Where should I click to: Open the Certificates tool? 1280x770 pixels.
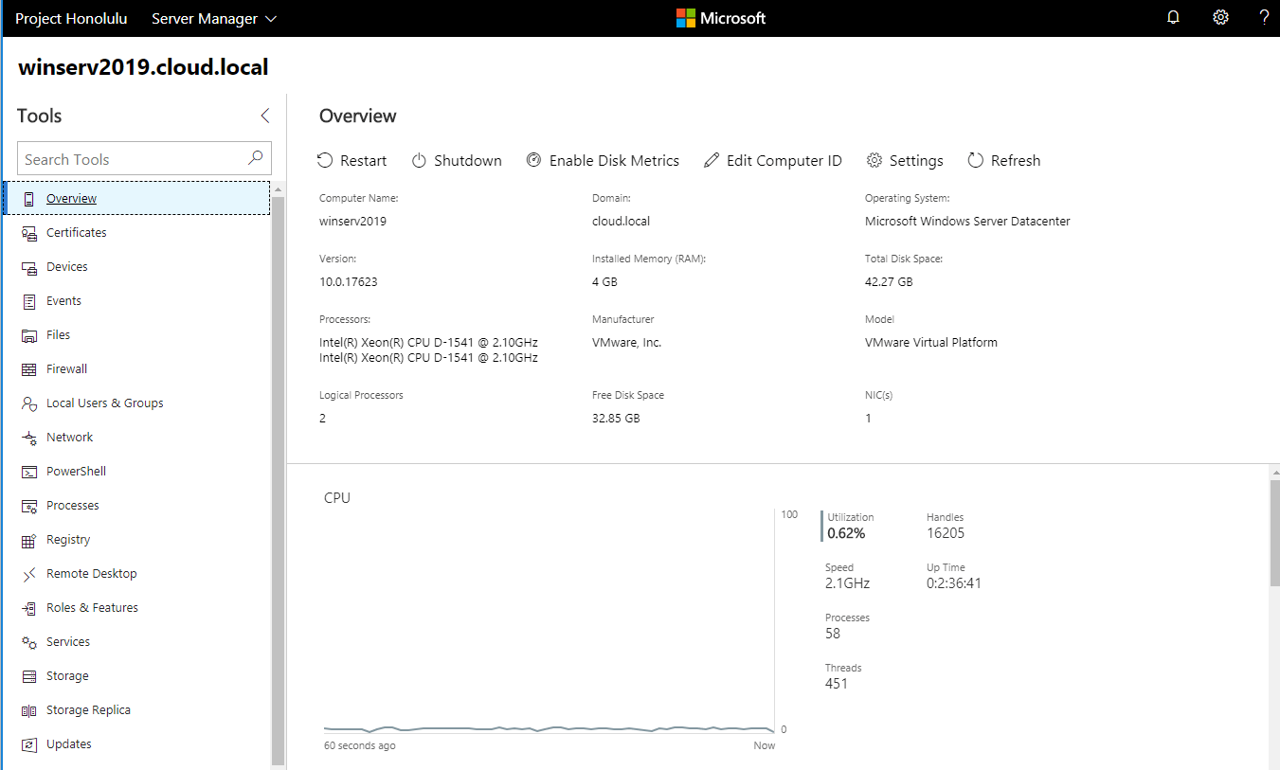(76, 233)
